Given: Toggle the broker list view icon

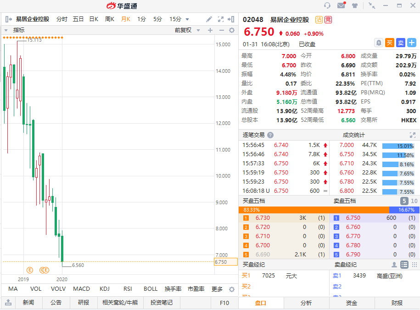Looking at the screenshot, I should pyautogui.click(x=404, y=265).
